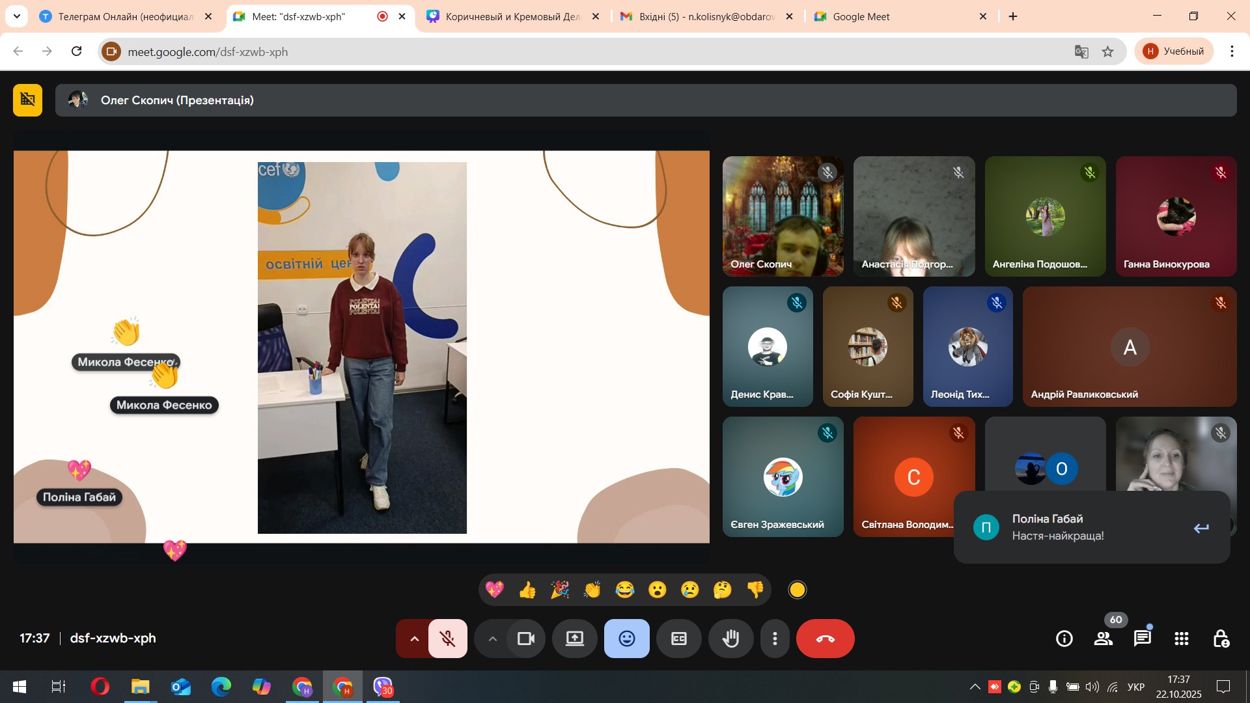This screenshot has height=703, width=1250.
Task: Open the activities grid icon
Action: [1181, 639]
